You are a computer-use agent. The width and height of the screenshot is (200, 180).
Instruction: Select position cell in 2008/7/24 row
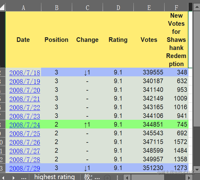click(57, 124)
